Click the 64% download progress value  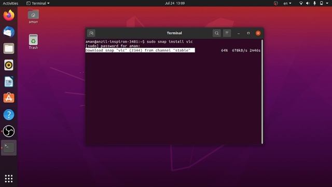224,50
